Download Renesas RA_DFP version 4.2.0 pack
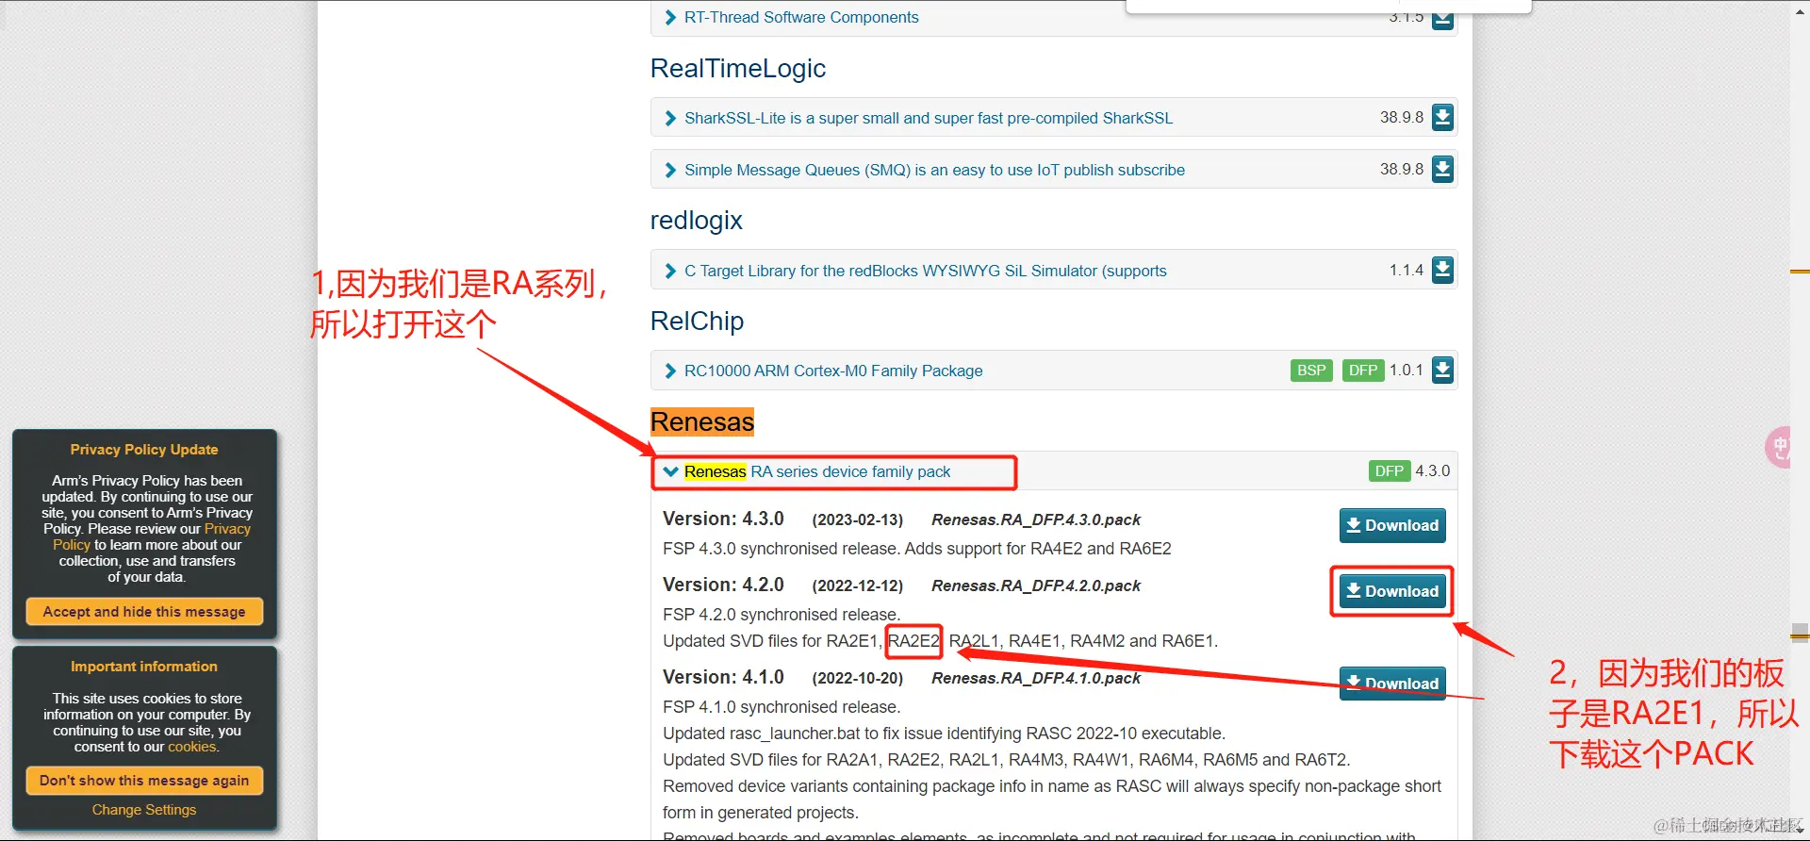Viewport: 1810px width, 841px height. click(x=1392, y=591)
